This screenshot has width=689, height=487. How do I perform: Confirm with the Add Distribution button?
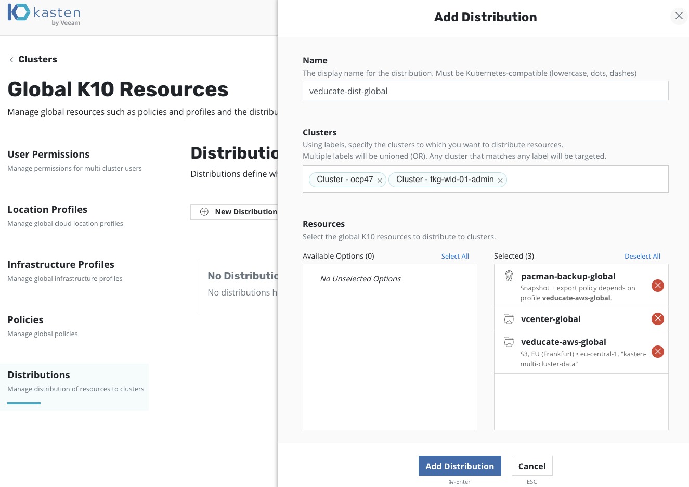click(x=460, y=466)
